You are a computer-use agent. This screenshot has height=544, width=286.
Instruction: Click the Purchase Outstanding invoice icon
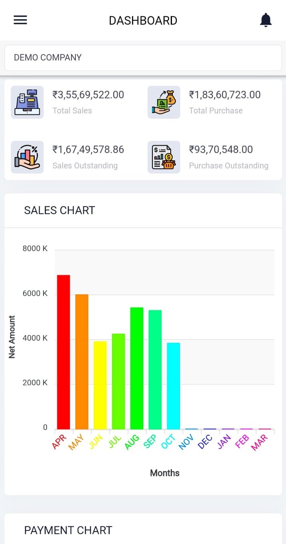tap(164, 157)
